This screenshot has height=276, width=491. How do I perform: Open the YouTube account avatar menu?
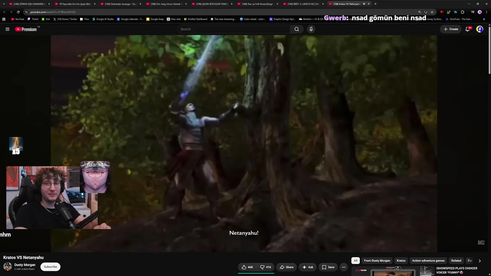pos(479,29)
